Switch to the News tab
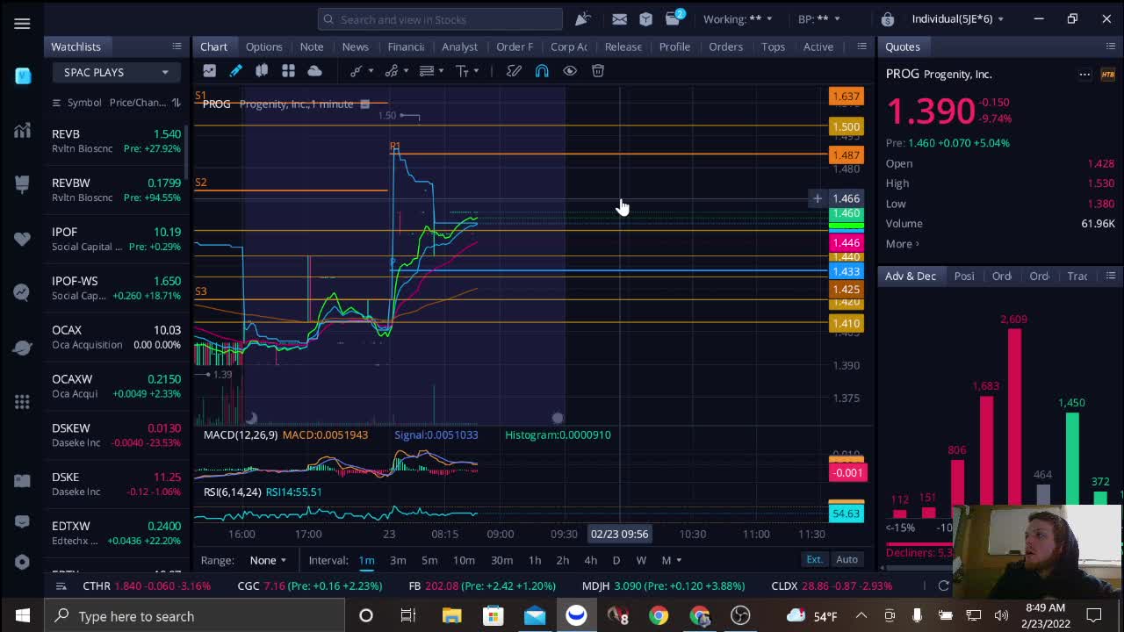1124x632 pixels. coord(355,47)
